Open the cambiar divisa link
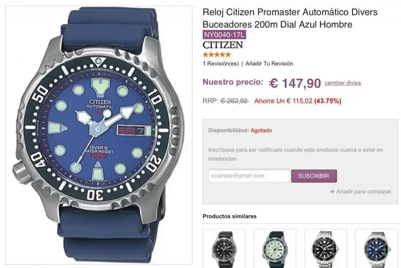The width and height of the screenshot is (401, 268). (x=343, y=83)
